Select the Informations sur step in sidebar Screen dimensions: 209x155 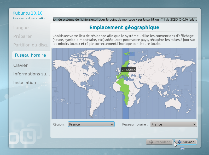[x=32, y=74]
